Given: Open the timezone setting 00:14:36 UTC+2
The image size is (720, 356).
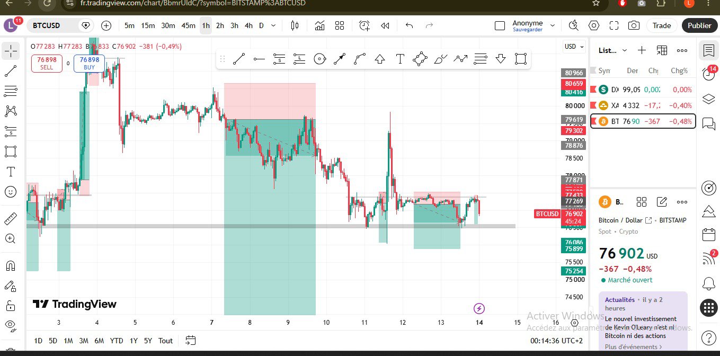Looking at the screenshot, I should (x=556, y=341).
